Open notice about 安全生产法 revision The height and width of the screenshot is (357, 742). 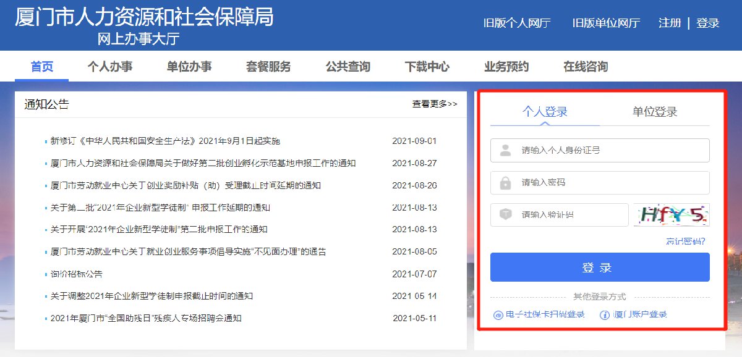coord(165,141)
